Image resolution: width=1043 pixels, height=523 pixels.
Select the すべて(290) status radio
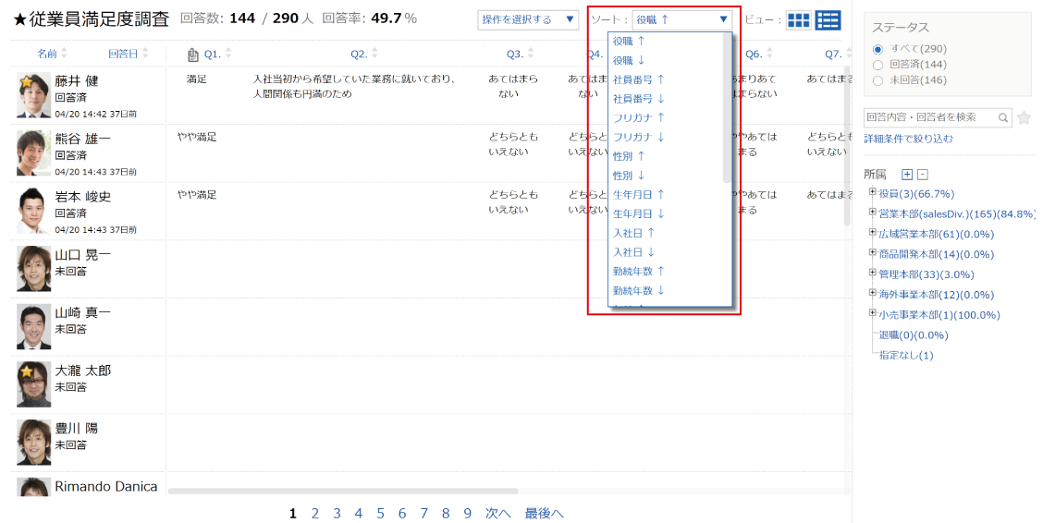[x=878, y=49]
